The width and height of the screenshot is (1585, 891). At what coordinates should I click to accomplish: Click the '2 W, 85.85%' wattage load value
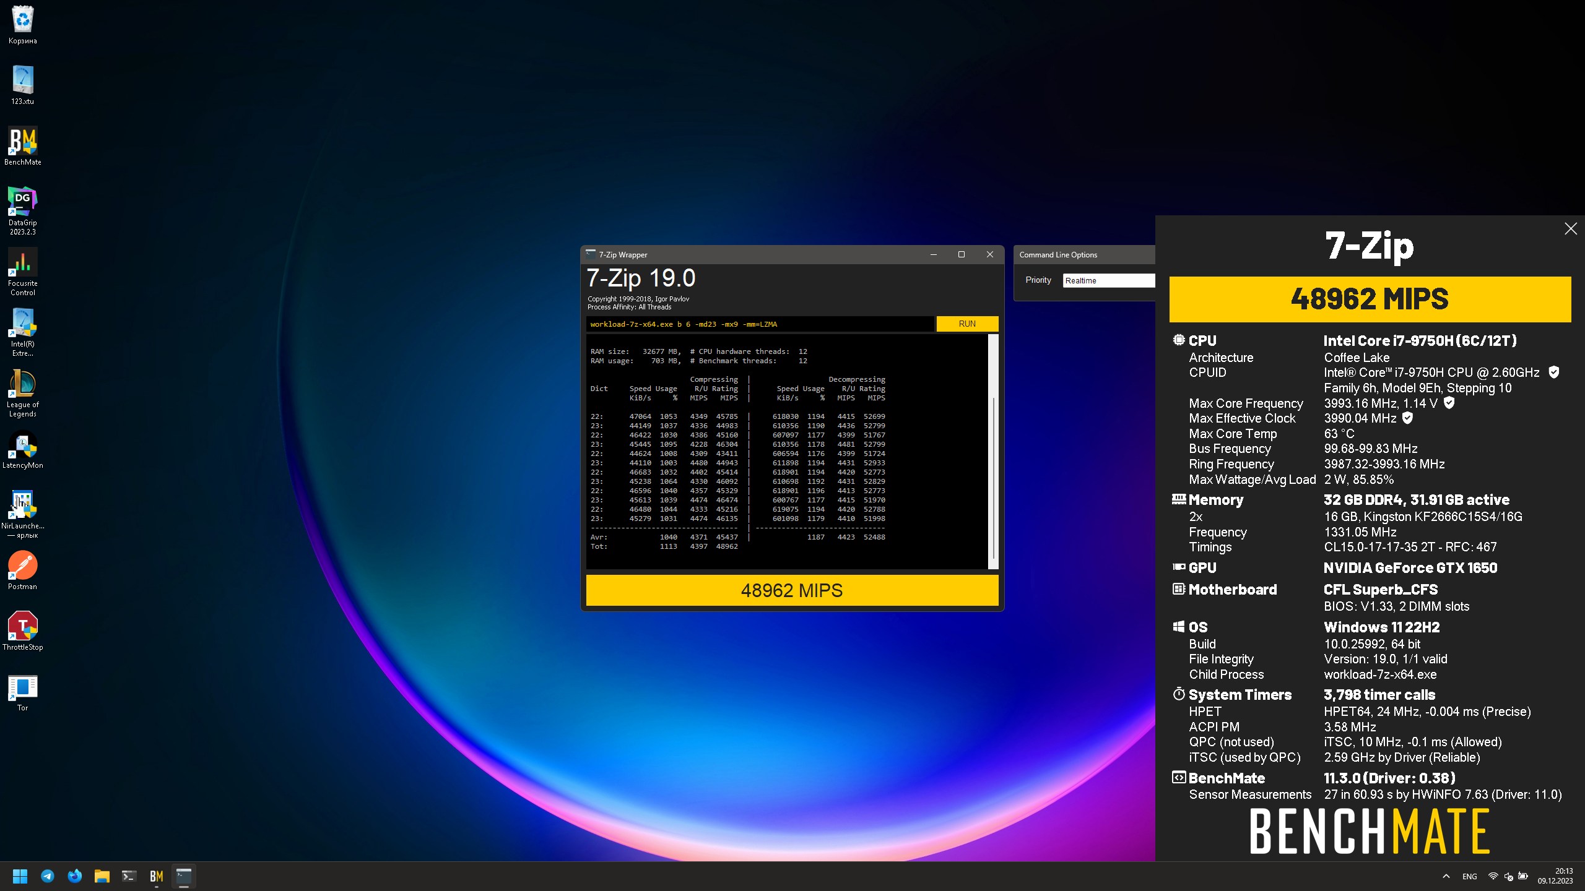pyautogui.click(x=1358, y=479)
